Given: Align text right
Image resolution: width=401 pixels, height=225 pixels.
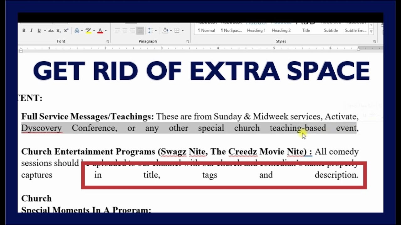Looking at the screenshot, I should (132, 31).
